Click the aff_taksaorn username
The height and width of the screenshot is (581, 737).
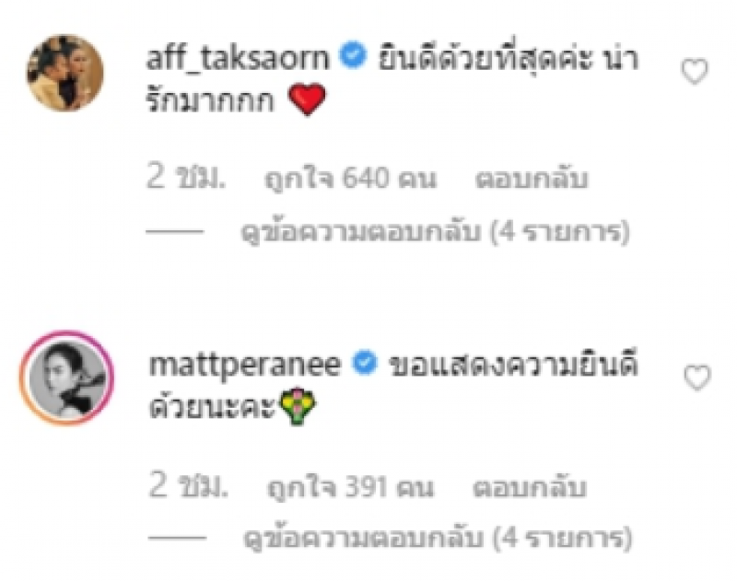pos(238,58)
